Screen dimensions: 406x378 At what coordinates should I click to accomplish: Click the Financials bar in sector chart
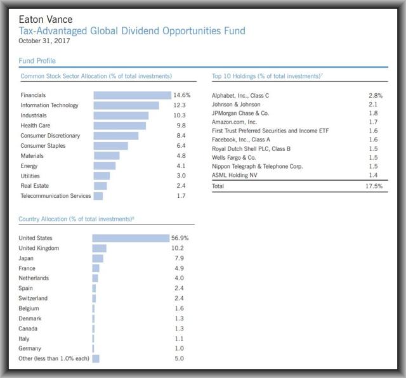pos(133,95)
